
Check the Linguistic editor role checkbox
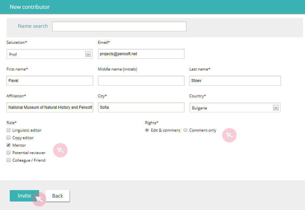point(8,130)
